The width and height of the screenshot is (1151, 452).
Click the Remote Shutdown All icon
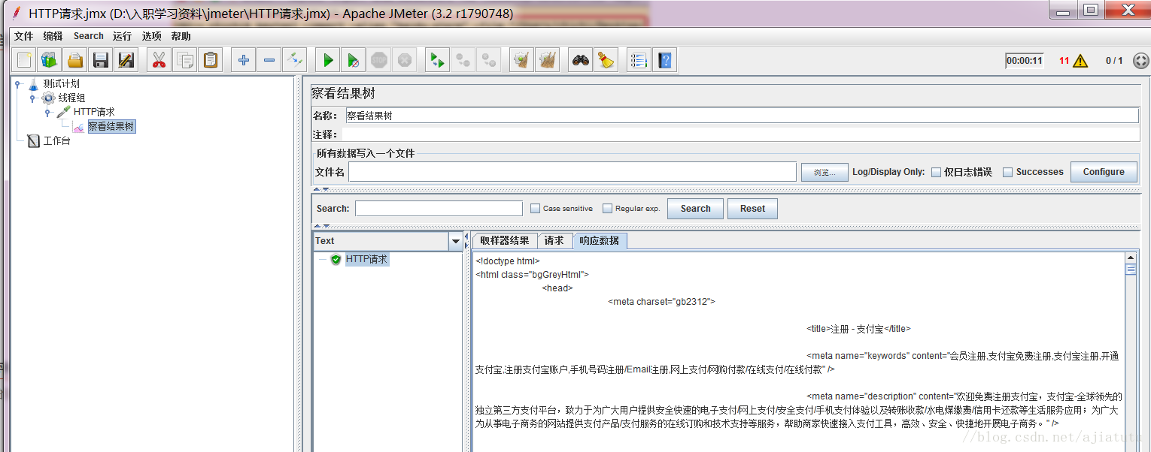[x=488, y=60]
